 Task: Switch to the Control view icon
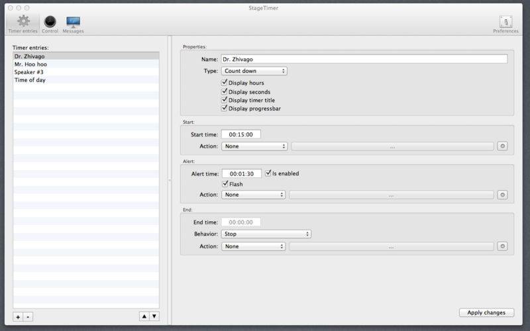(x=50, y=23)
